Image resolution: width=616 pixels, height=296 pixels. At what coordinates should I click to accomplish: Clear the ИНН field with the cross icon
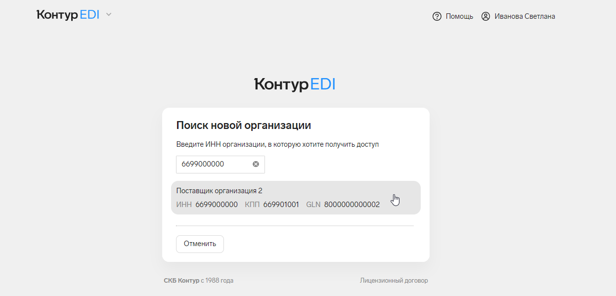pos(256,164)
